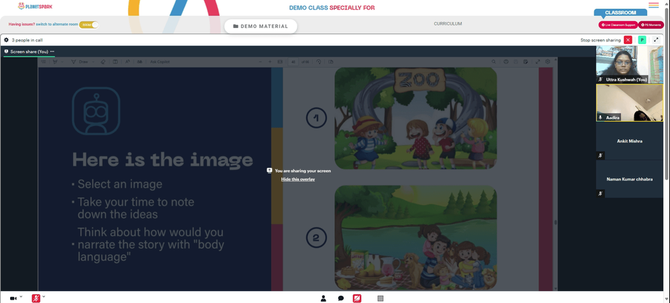Select Naman Kumar chhabra's participant tile
This screenshot has height=303, width=670.
pyautogui.click(x=629, y=179)
